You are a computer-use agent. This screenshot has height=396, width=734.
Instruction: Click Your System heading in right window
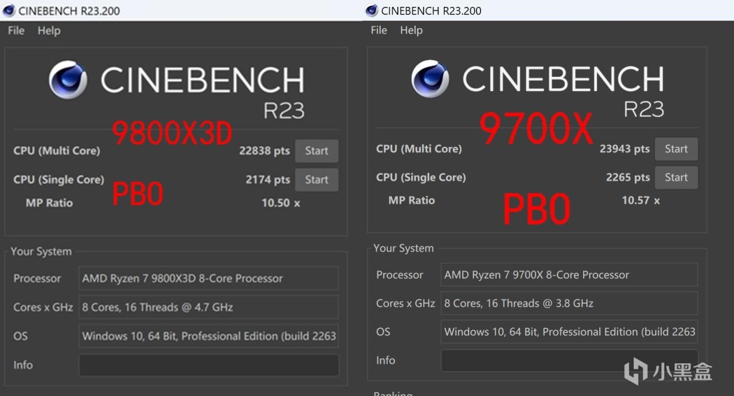404,248
